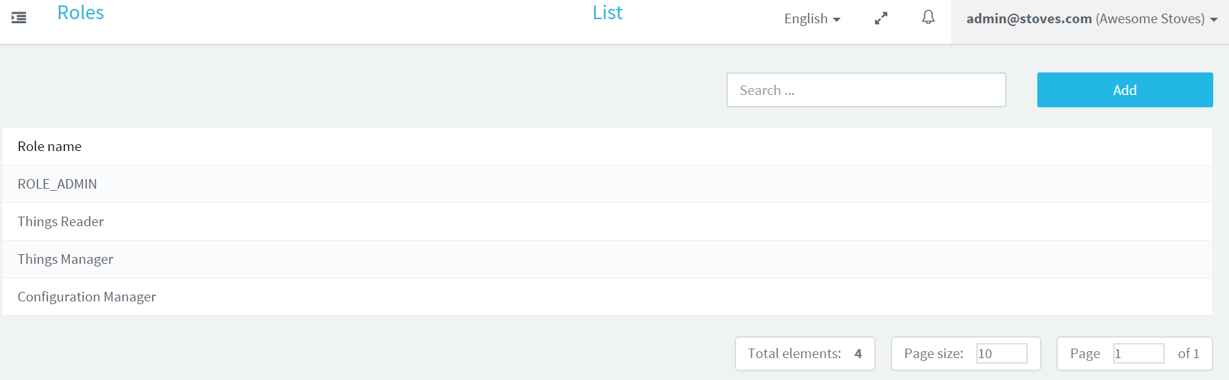Viewport: 1229px width, 380px height.
Task: Click the caret next to Awesome Stoves
Action: (x=1214, y=20)
